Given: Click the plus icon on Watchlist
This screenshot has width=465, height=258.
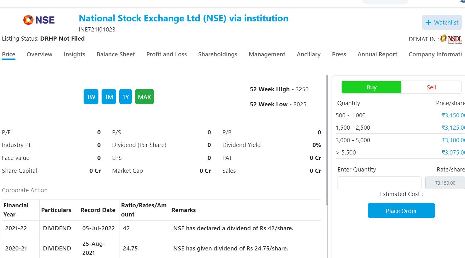Looking at the screenshot, I should pyautogui.click(x=428, y=22).
